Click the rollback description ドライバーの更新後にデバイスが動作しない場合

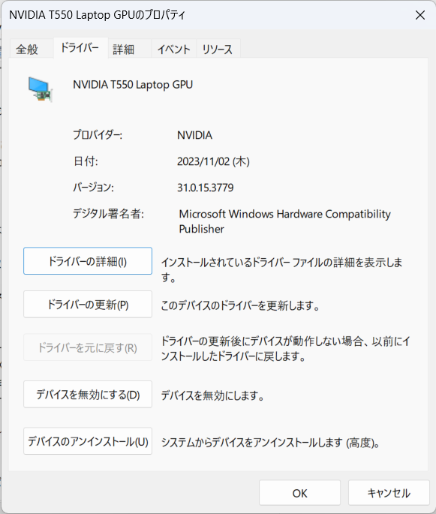tap(285, 348)
